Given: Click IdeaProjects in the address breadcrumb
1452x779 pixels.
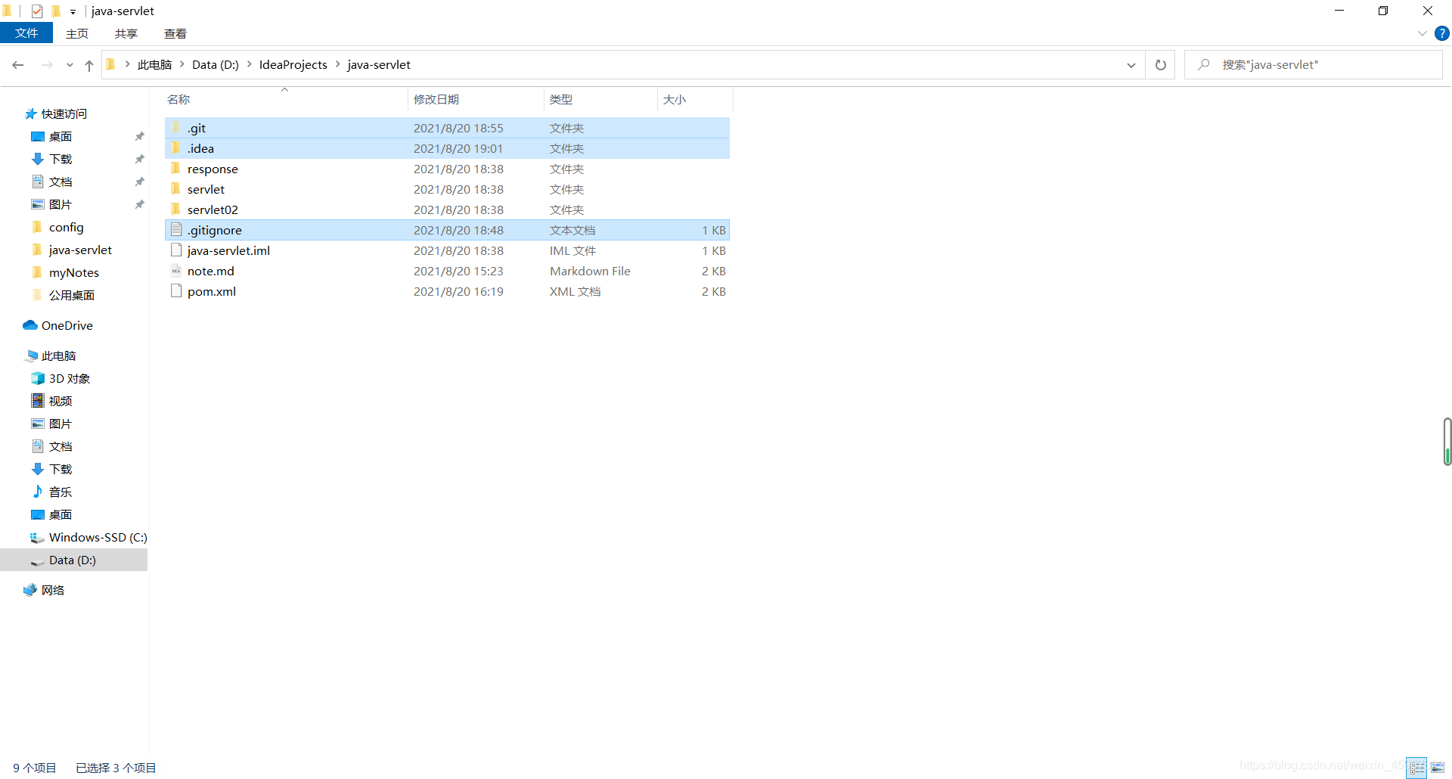Looking at the screenshot, I should [x=293, y=65].
